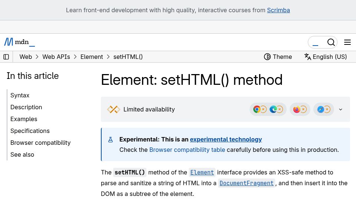Go to Element breadcrumb
Screen dimensions: 356x200
tap(92, 57)
